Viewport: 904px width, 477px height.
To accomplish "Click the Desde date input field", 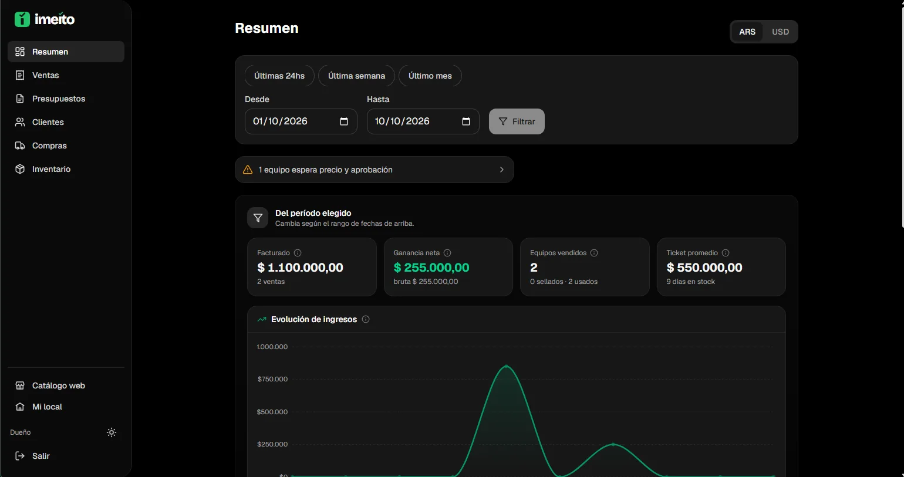I will coord(301,121).
